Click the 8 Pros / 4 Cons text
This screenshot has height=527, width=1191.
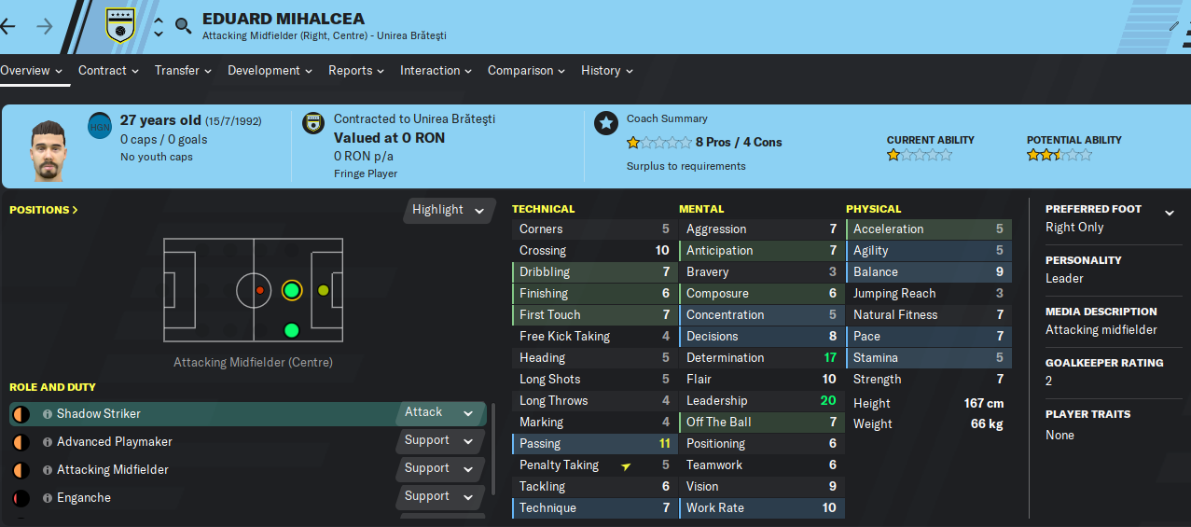pos(739,143)
